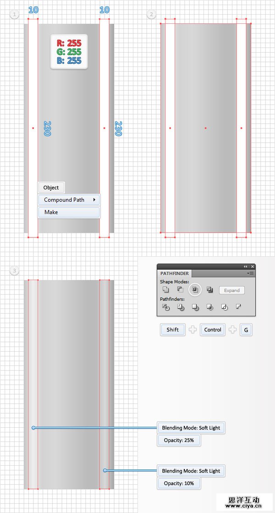Click the Expand button in Pathfinder
The image size is (275, 513).
(x=232, y=290)
